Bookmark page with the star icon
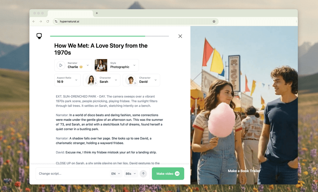The image size is (318, 192). tap(214, 22)
